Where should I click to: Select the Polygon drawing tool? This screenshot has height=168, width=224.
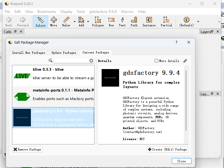98,22
